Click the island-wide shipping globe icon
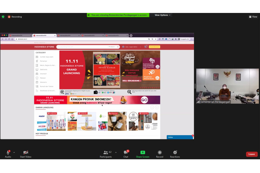This screenshot has width=260, height=173. 62,92
